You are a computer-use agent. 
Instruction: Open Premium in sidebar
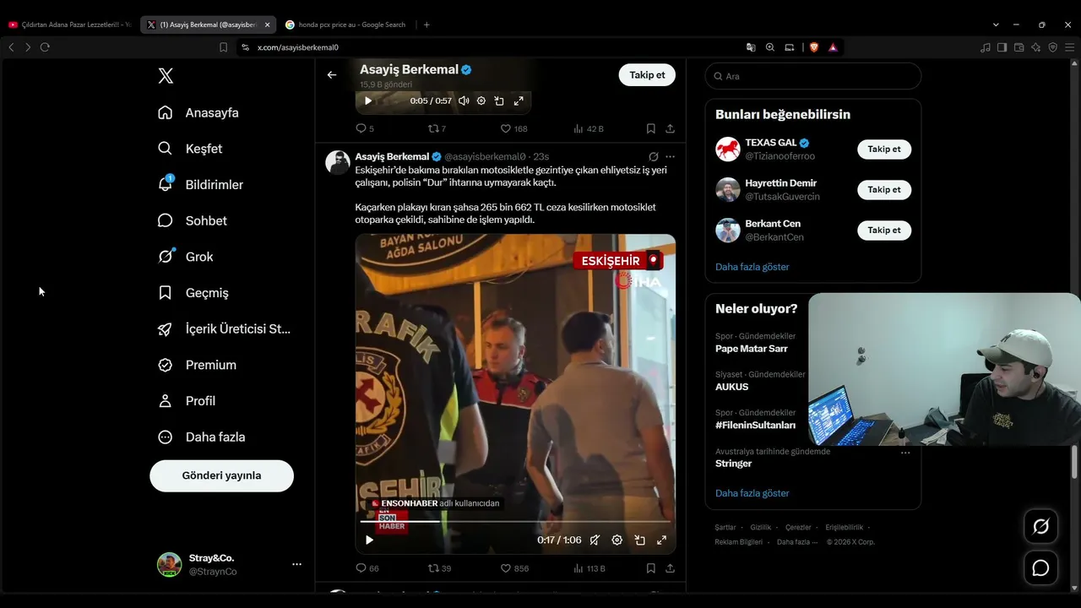(198, 365)
